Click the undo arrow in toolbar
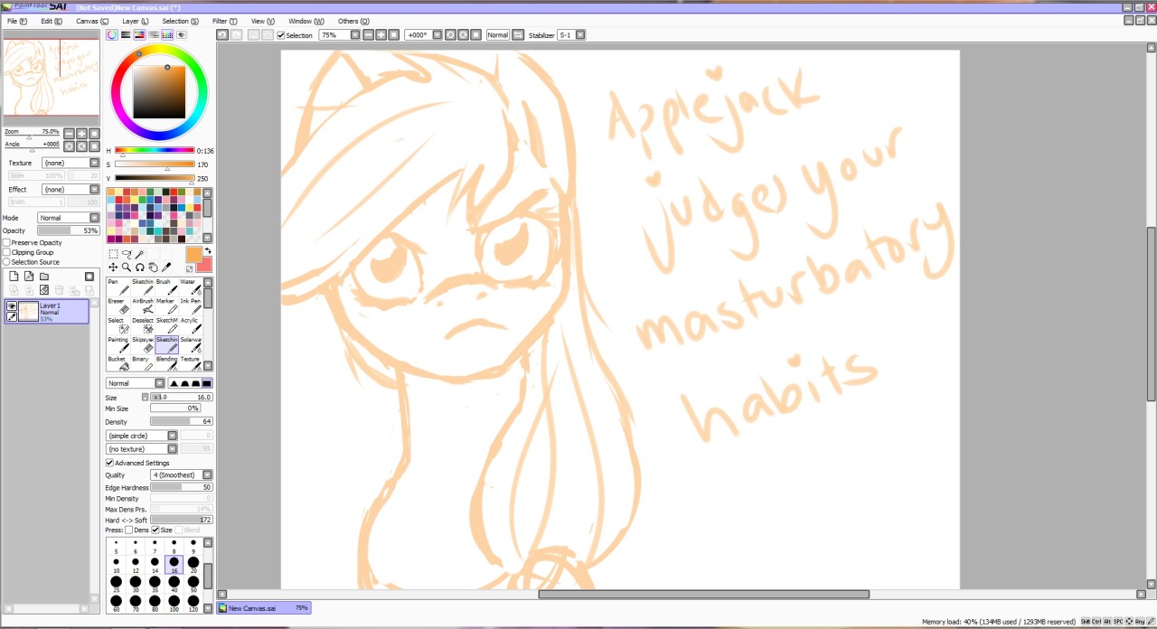 pyautogui.click(x=222, y=35)
